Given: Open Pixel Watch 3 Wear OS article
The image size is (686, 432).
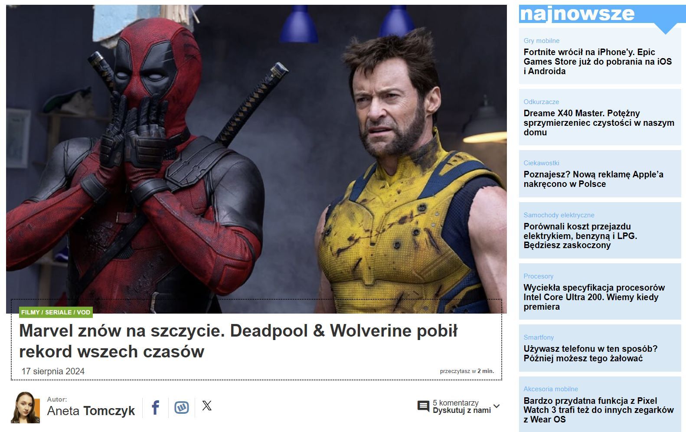Looking at the screenshot, I should point(598,410).
